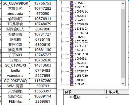Click the value 20 in 抽取人数 column
Viewport: 129px width, 105px height.
tap(107, 97)
